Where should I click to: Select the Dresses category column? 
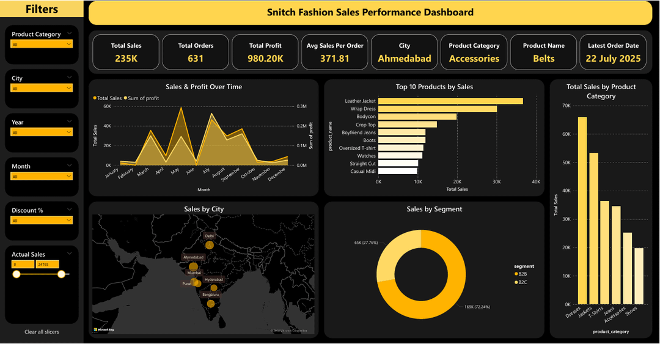pos(582,211)
